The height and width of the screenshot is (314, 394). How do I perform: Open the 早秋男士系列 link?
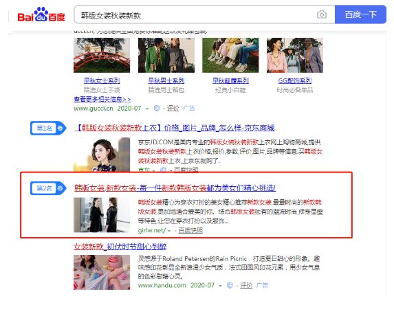click(x=166, y=80)
